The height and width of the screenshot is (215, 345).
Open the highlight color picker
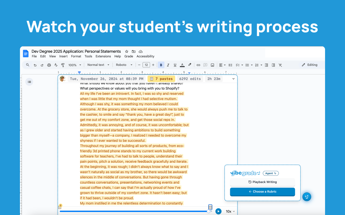point(190,65)
